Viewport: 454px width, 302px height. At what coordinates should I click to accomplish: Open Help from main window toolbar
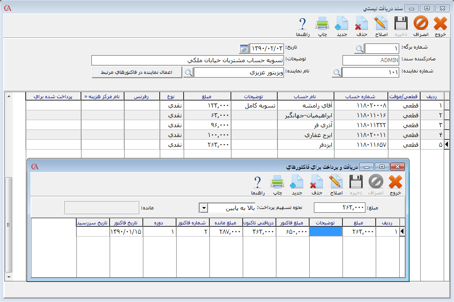click(302, 26)
